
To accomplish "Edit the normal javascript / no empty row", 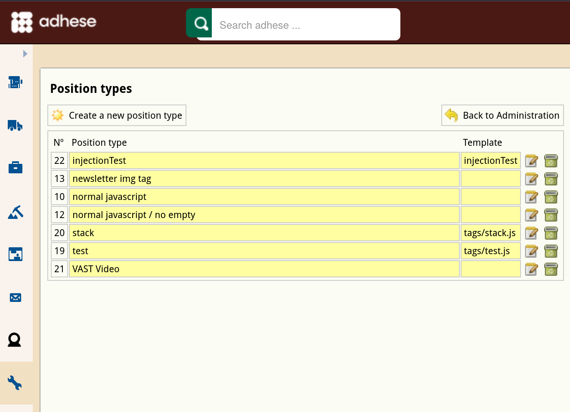I will pyautogui.click(x=531, y=215).
